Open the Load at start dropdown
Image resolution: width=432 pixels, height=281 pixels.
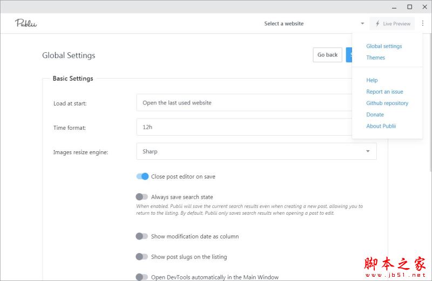244,103
